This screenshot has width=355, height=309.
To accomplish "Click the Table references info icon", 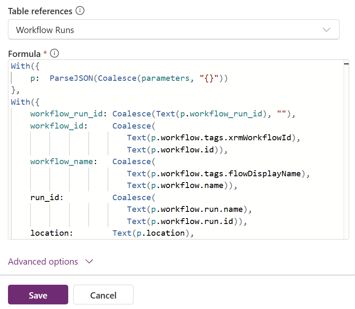I will 80,11.
